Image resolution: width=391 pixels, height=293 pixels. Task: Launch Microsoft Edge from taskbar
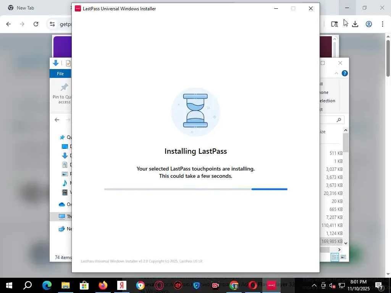coord(47,285)
